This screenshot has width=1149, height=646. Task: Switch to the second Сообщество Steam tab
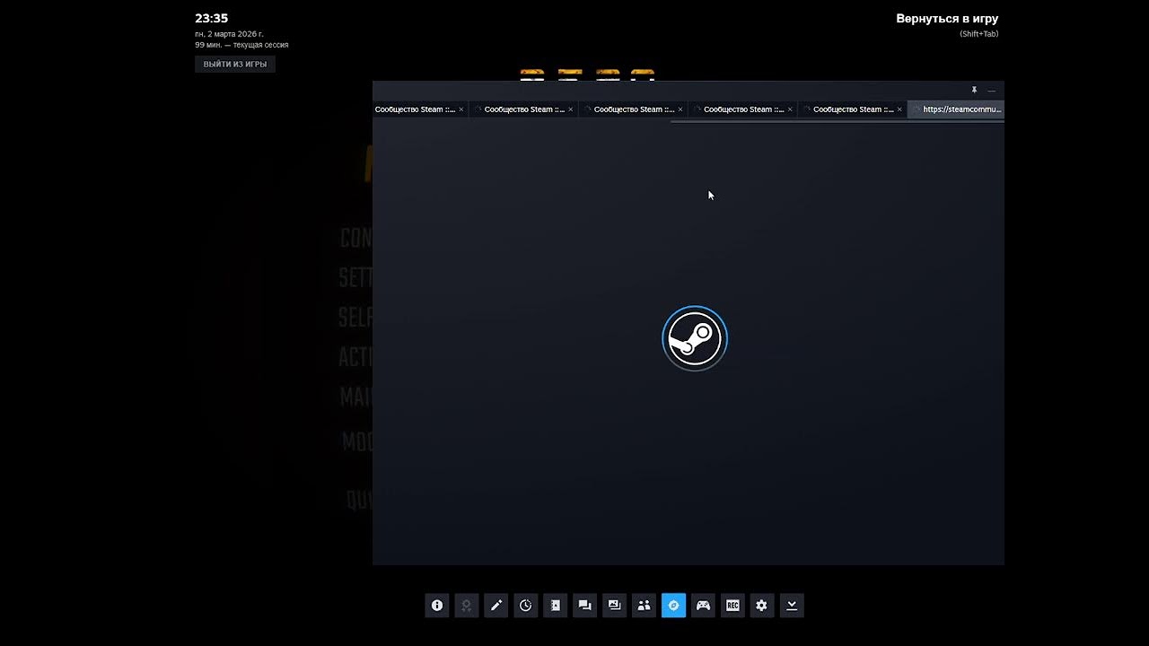tap(524, 109)
